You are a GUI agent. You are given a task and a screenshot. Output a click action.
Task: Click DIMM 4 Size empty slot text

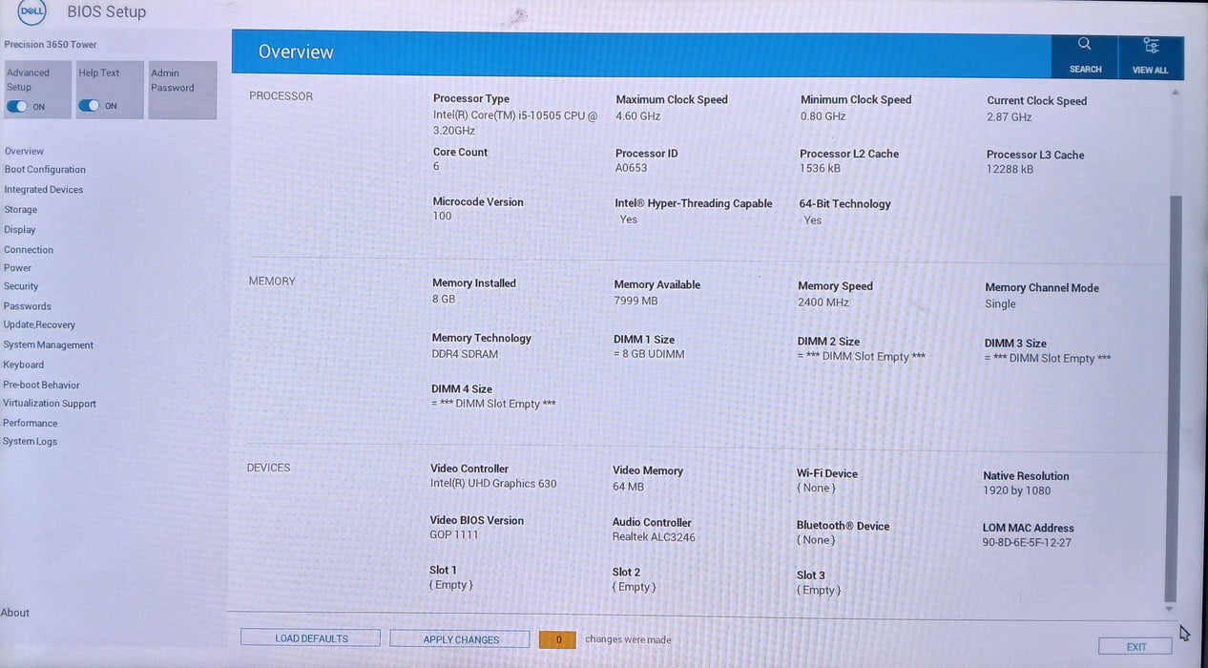point(493,405)
